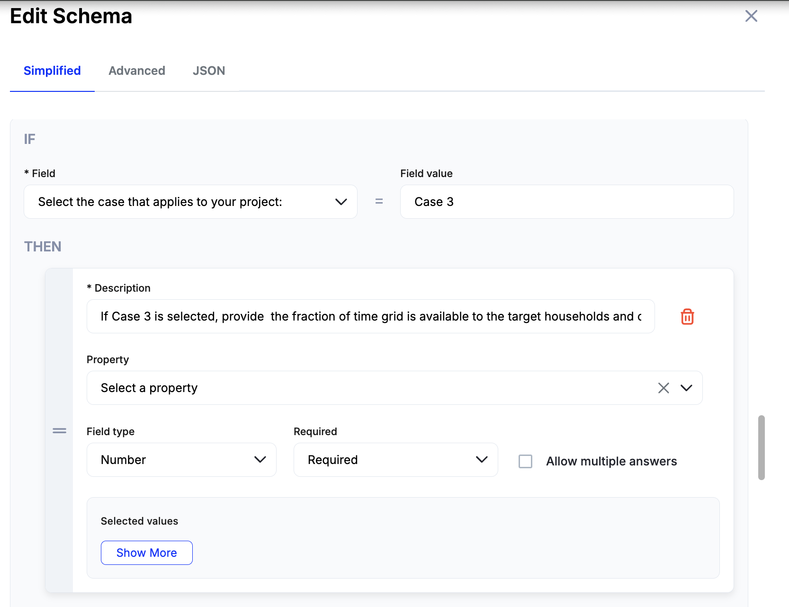
Task: Click the chevron in the Required selector
Action: coord(482,460)
